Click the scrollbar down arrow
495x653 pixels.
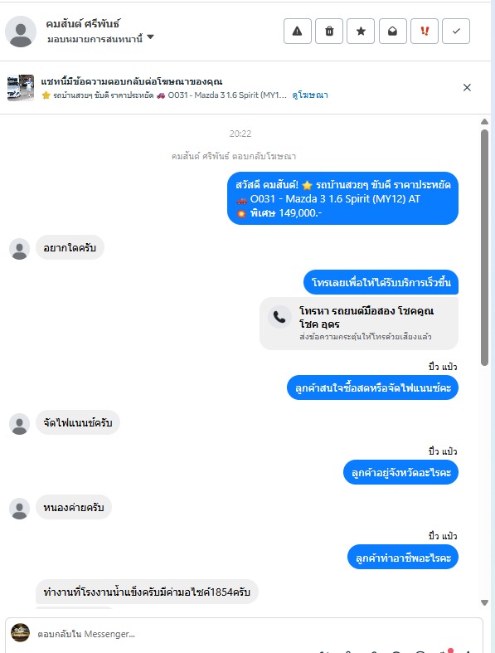coord(484,602)
